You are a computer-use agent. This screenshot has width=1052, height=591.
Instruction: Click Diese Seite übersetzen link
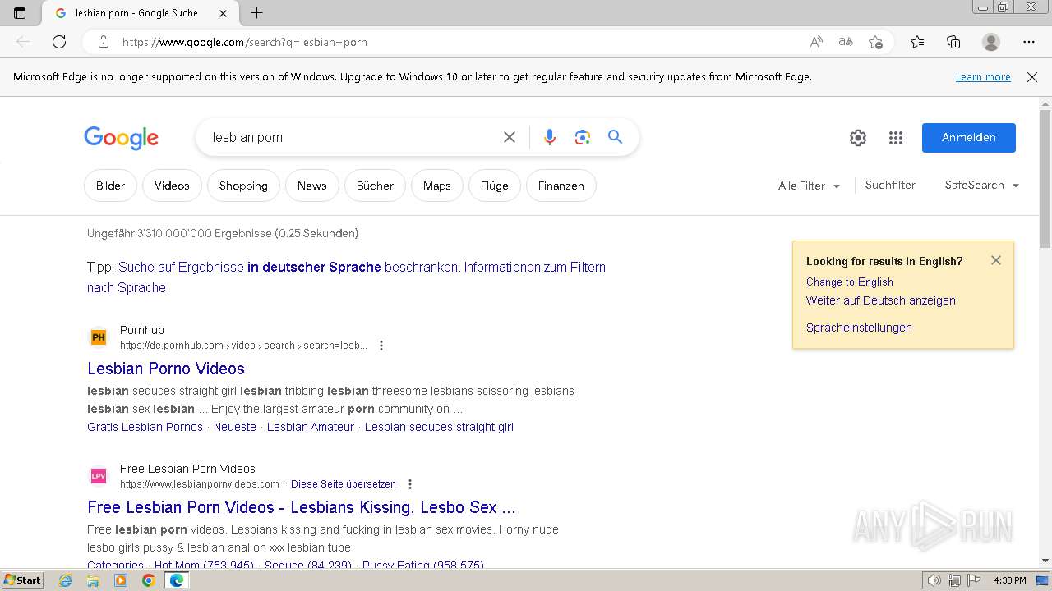coord(344,484)
